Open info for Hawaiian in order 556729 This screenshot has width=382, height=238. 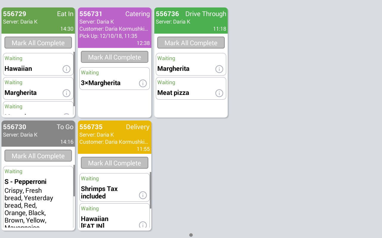(x=66, y=69)
